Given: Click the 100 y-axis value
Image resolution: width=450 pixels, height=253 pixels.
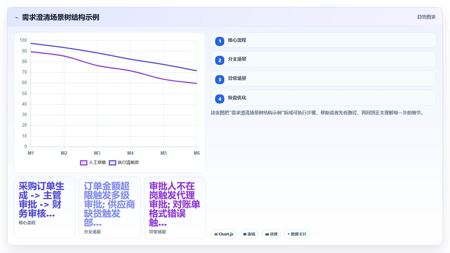Looking at the screenshot, I should point(23,40).
